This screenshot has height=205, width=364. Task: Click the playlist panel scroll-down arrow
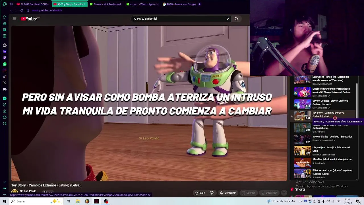pos(357,179)
